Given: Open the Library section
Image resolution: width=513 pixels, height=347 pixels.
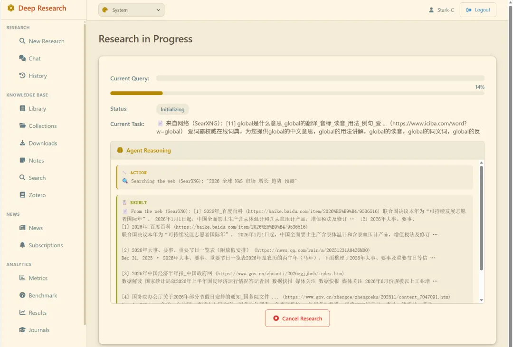Looking at the screenshot, I should tap(38, 109).
